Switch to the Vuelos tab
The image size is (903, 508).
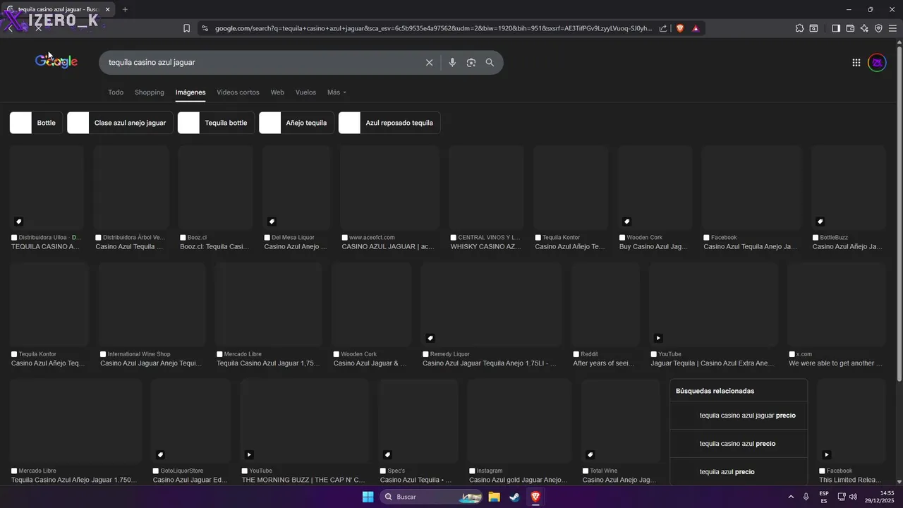(305, 92)
